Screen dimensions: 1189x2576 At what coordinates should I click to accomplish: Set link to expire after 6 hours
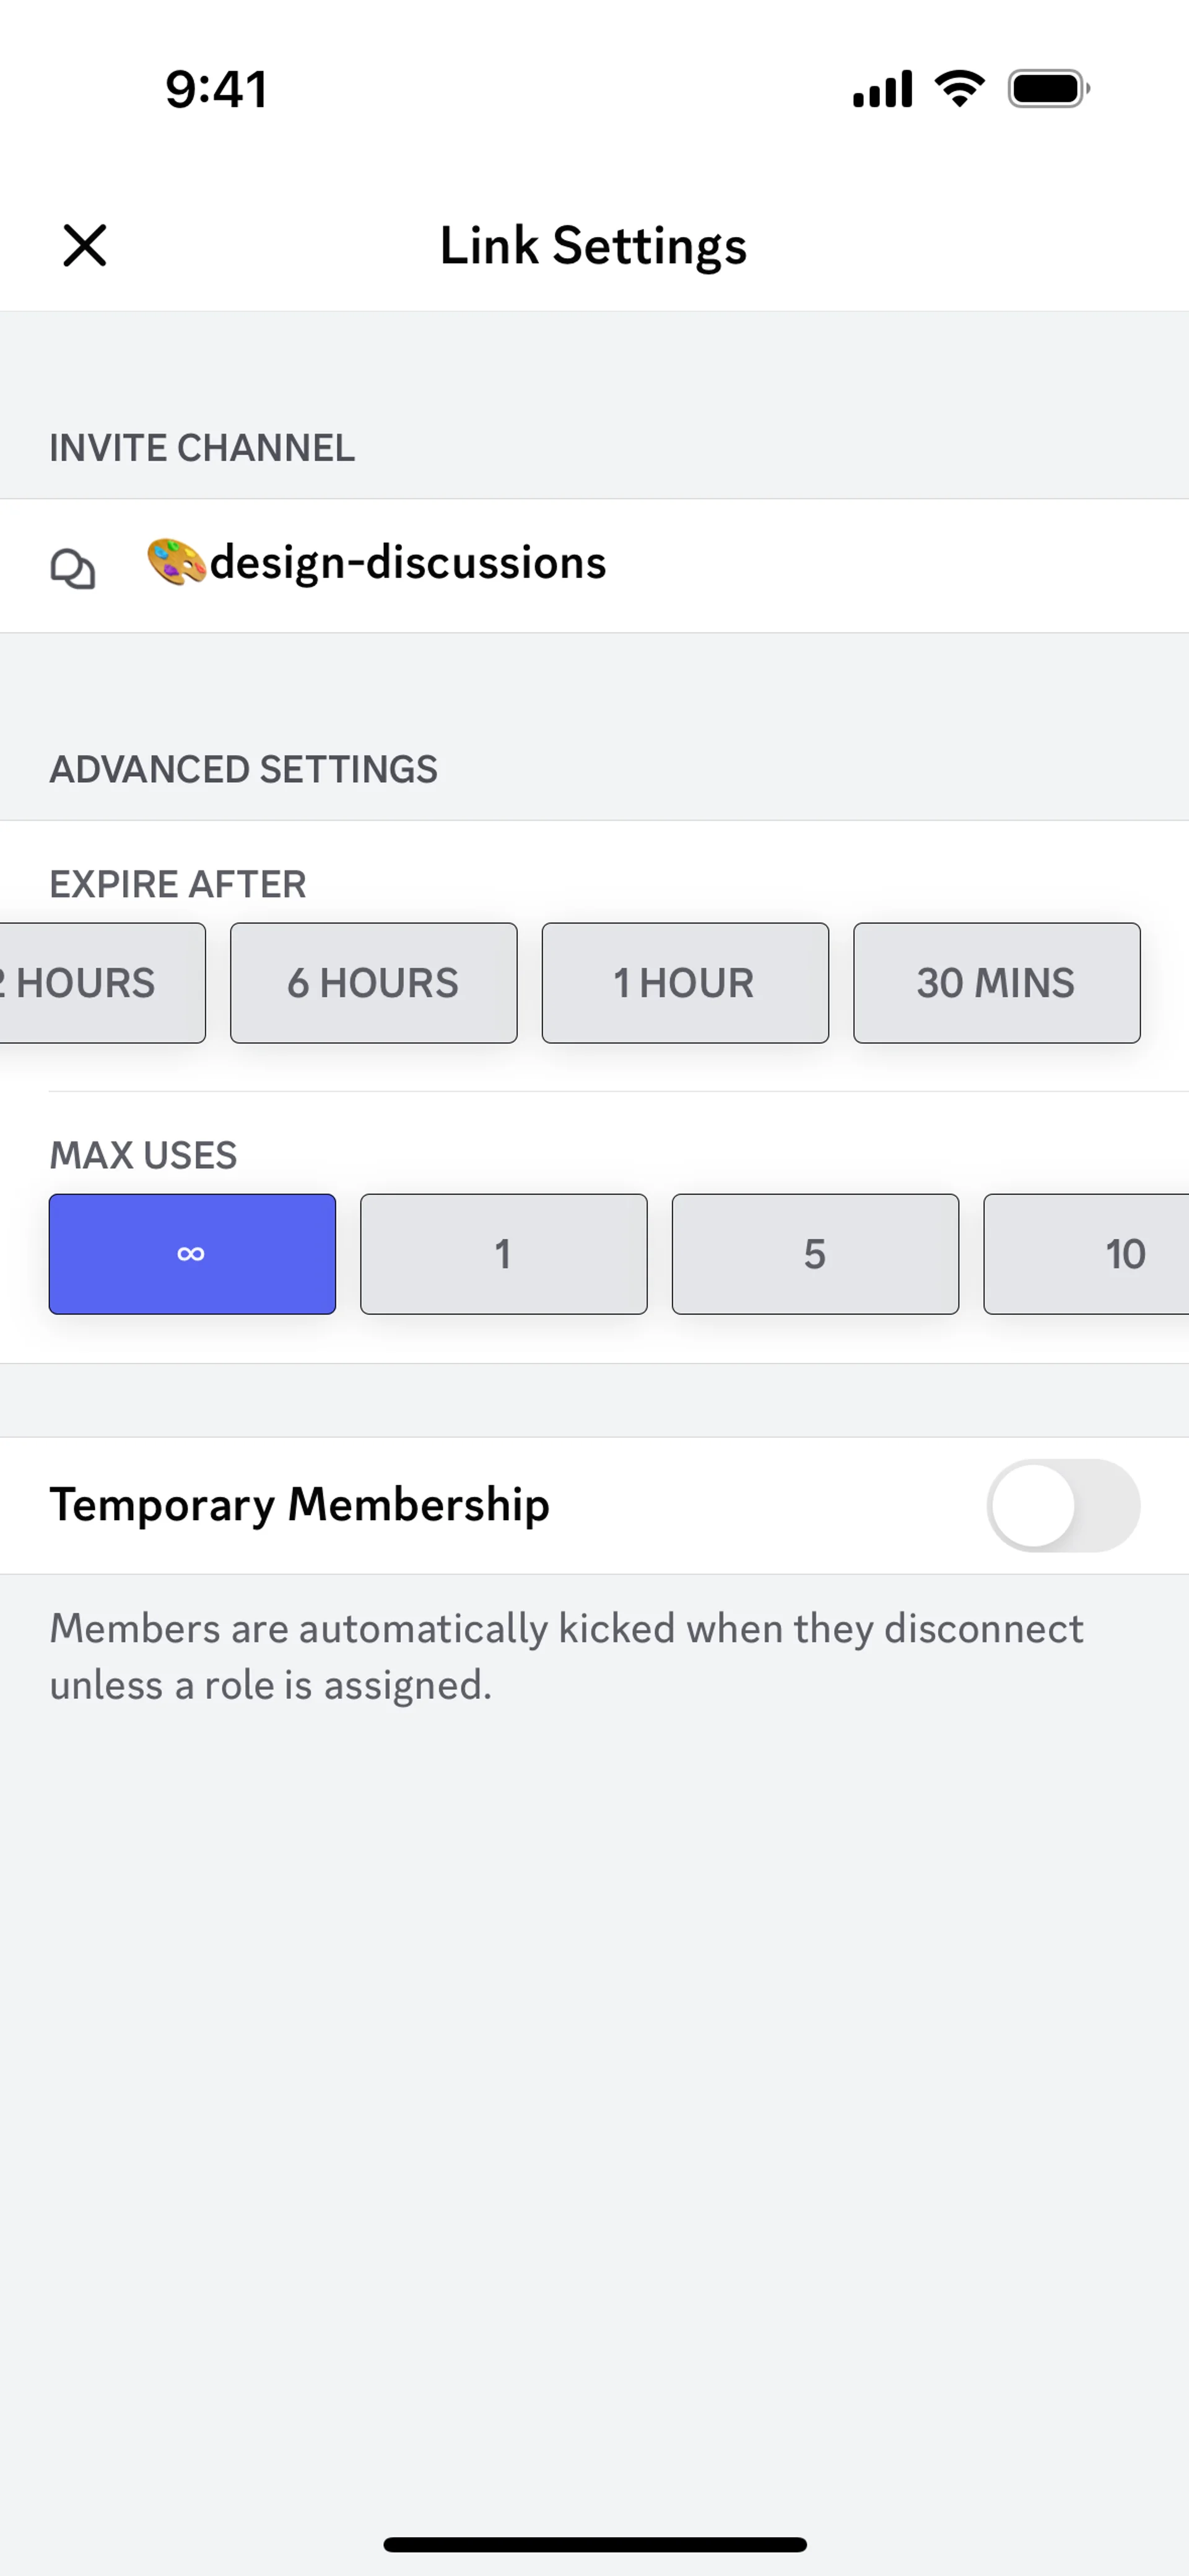[x=373, y=982]
